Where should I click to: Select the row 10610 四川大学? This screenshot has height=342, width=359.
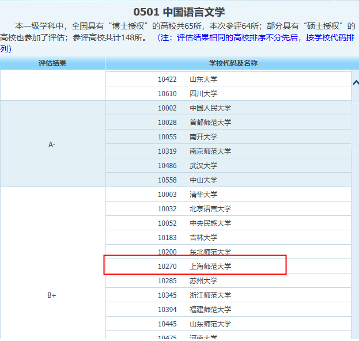coord(228,94)
